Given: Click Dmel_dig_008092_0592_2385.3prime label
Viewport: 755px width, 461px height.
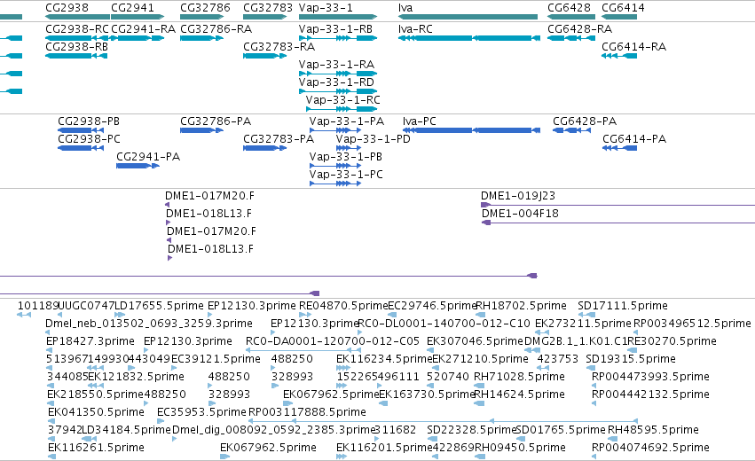Looking at the screenshot, I should [273, 430].
